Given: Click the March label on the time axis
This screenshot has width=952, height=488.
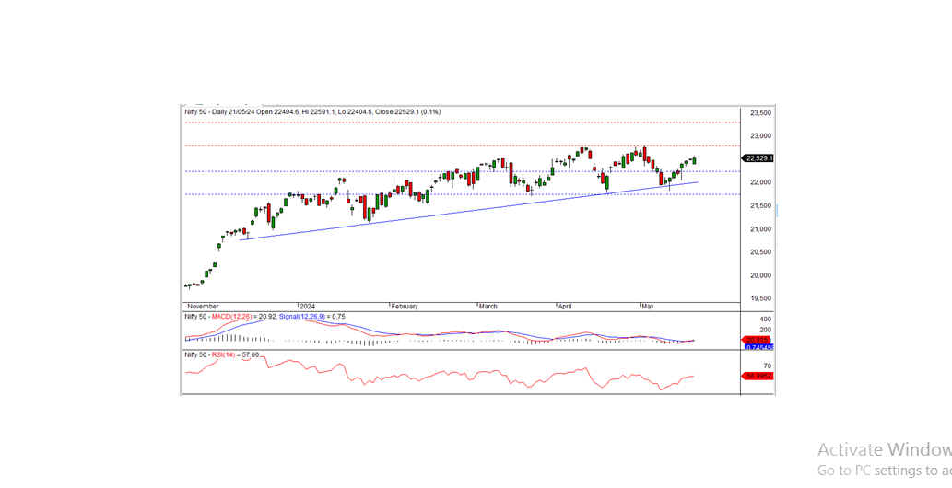Looking at the screenshot, I should coord(488,306).
